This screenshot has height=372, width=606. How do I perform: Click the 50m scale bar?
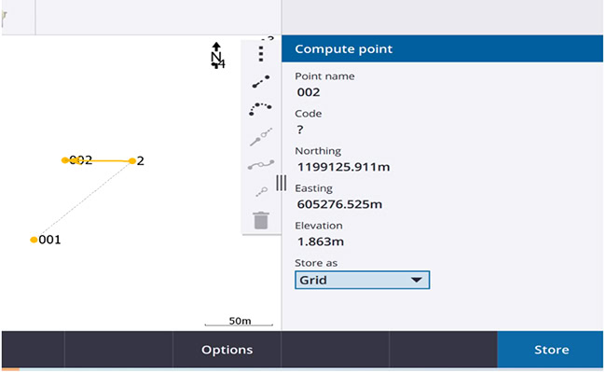pos(239,322)
